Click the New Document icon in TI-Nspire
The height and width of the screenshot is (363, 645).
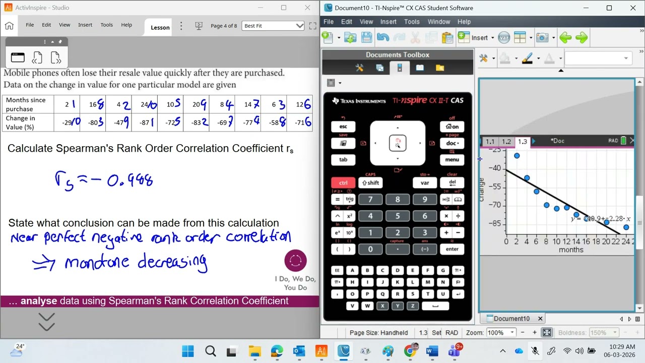coord(327,37)
